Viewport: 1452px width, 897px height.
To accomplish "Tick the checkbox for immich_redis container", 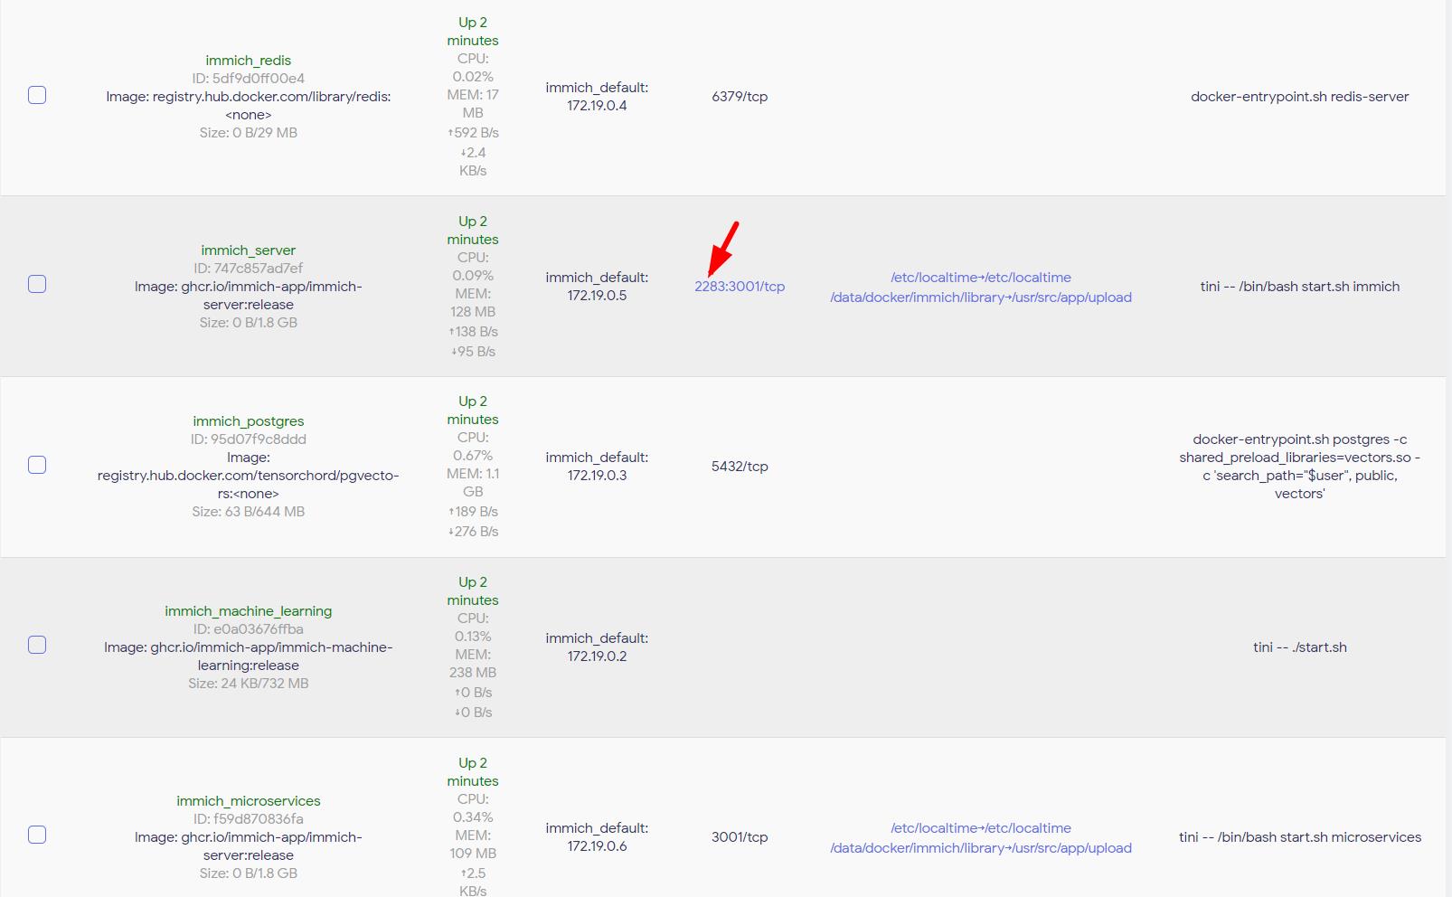I will tap(37, 95).
